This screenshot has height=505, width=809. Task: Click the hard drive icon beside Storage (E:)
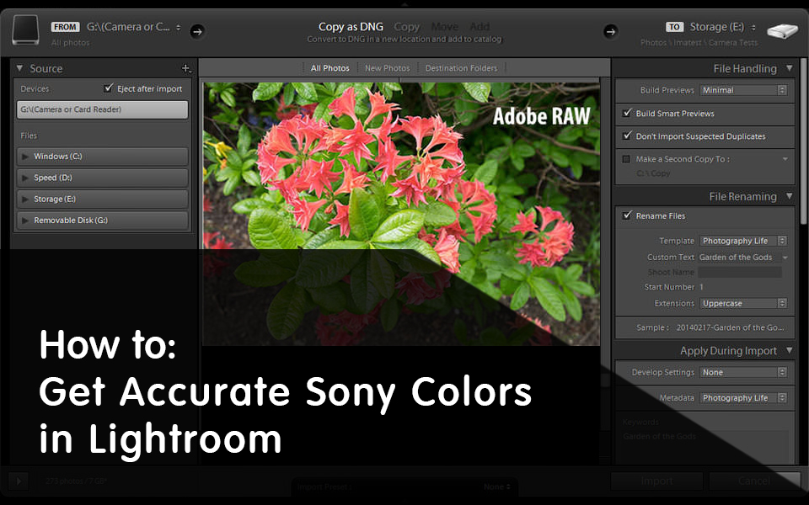[x=782, y=29]
